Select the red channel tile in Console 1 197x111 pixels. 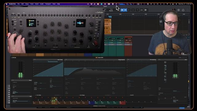click(x=123, y=103)
